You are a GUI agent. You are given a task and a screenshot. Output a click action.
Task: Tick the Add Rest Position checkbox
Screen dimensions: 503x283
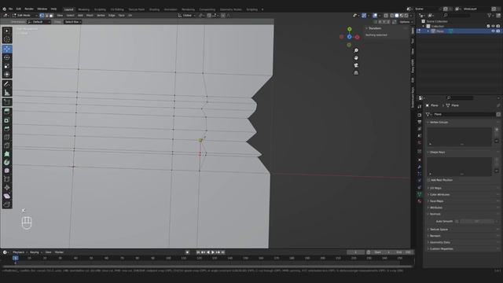pyautogui.click(x=429, y=180)
